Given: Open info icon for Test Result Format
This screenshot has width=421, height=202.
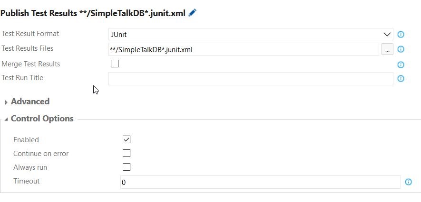Looking at the screenshot, I should pyautogui.click(x=401, y=35).
